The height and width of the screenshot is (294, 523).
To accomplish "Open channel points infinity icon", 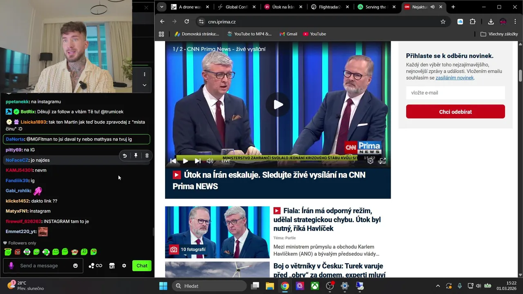I will coord(95,266).
